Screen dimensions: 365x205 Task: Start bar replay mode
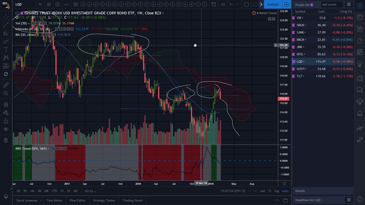coord(223,4)
